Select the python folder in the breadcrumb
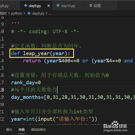Viewport: 135px width, 135px height. pyautogui.click(x=16, y=13)
